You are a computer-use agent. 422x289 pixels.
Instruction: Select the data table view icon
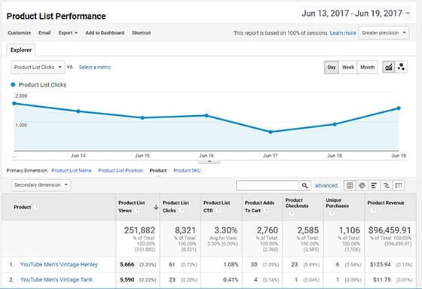(x=350, y=185)
